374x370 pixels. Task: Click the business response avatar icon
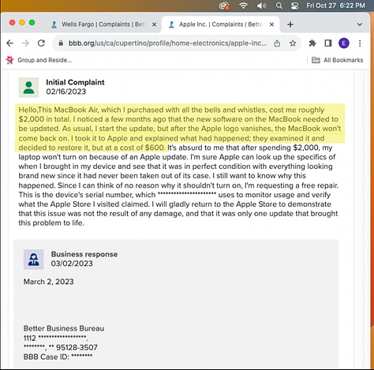click(x=34, y=260)
